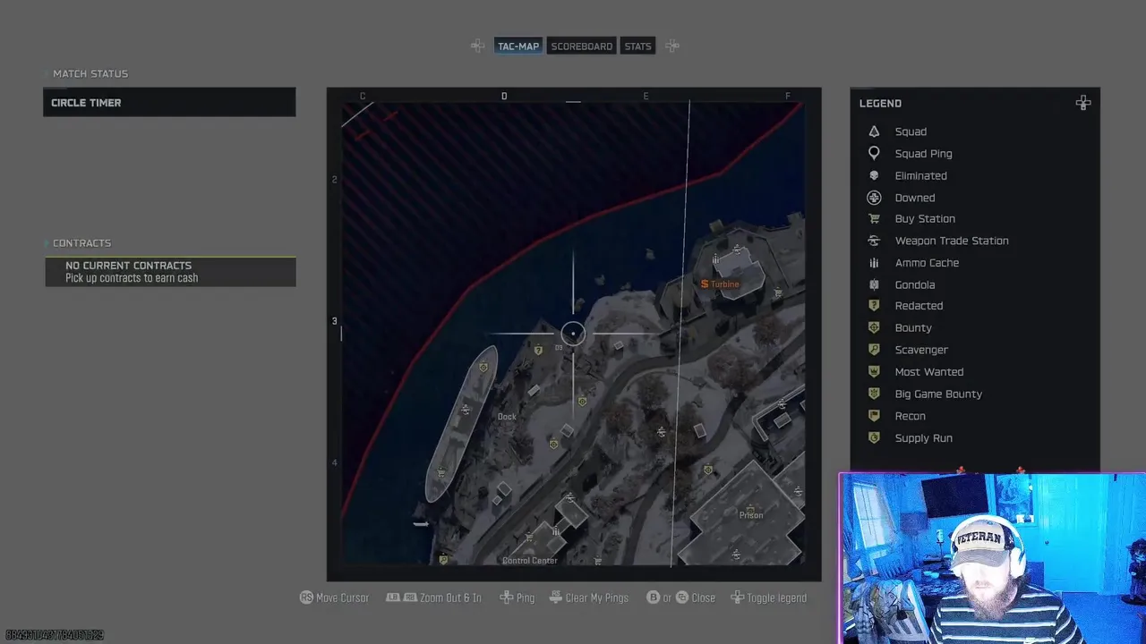Click the Squad Ping legend icon
Viewport: 1146px width, 644px height.
(x=874, y=154)
